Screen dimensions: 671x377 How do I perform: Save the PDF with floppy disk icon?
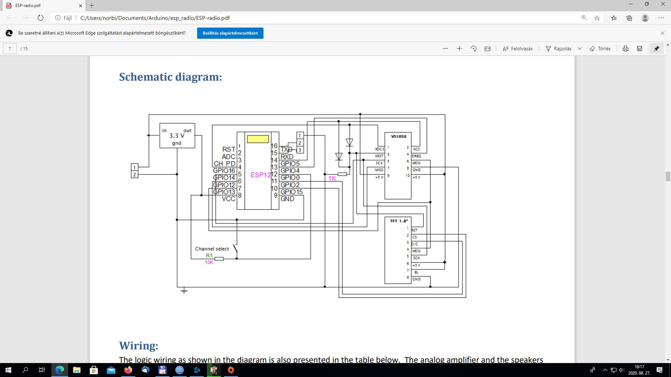(640, 49)
